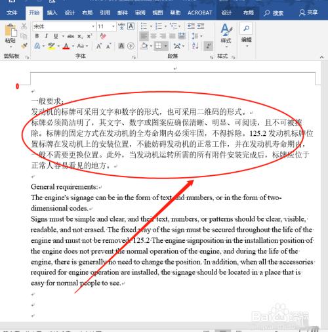Toggle Superscript formatting
328x332 pixels.
(89, 36)
